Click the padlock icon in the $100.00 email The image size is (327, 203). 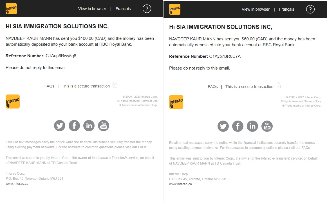point(115,85)
